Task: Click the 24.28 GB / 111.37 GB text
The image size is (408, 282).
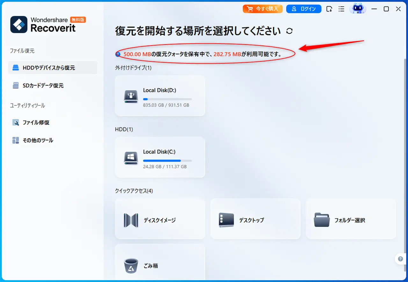Action: pyautogui.click(x=165, y=166)
